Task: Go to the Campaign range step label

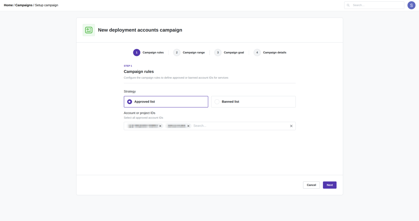Action: coord(194,53)
